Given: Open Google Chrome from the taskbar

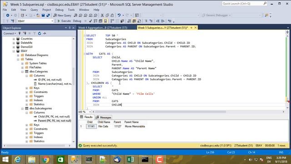Looking at the screenshot, I should pyautogui.click(x=45, y=159).
